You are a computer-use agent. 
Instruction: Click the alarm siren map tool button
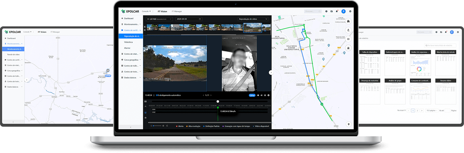point(348,48)
